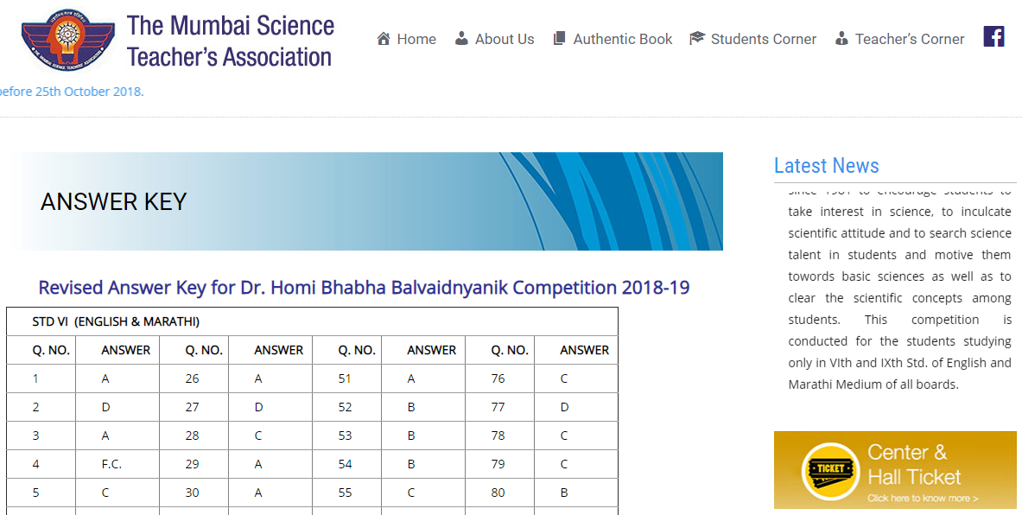Open the Teacher's Corner menu item
Image resolution: width=1022 pixels, height=515 pixels.
pyautogui.click(x=911, y=39)
